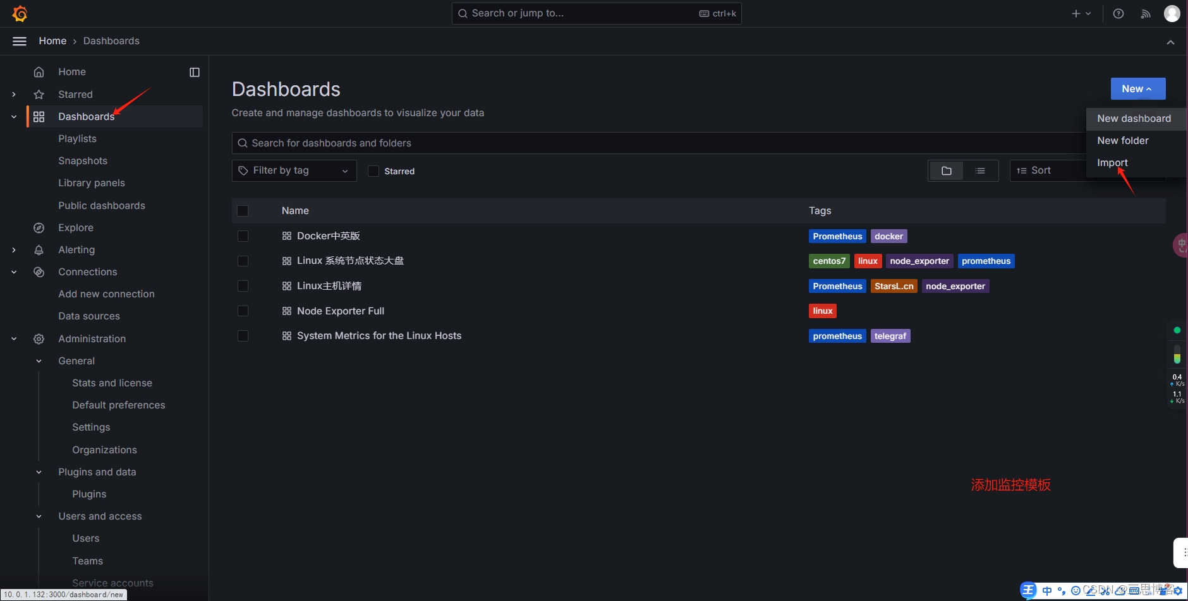Open the news RSS feed icon
This screenshot has height=601, width=1188.
(x=1146, y=13)
